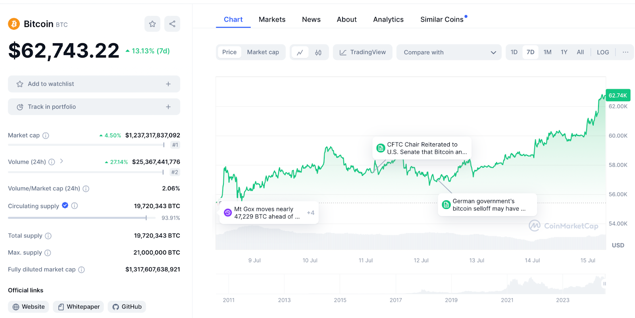The width and height of the screenshot is (635, 318).
Task: Click the Market cap rank bar
Action: tap(86, 145)
